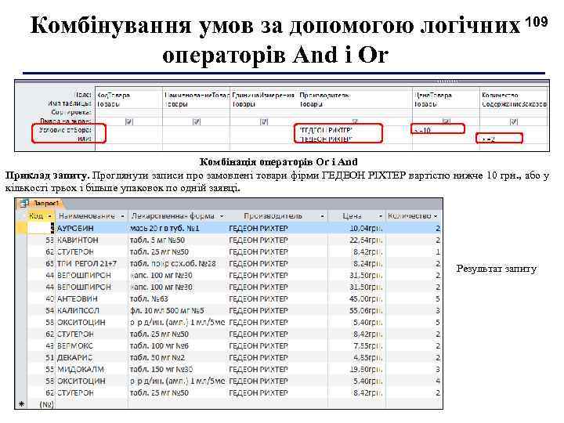Open the Количество column filter dropdown
The width and height of the screenshot is (564, 423).
436,216
